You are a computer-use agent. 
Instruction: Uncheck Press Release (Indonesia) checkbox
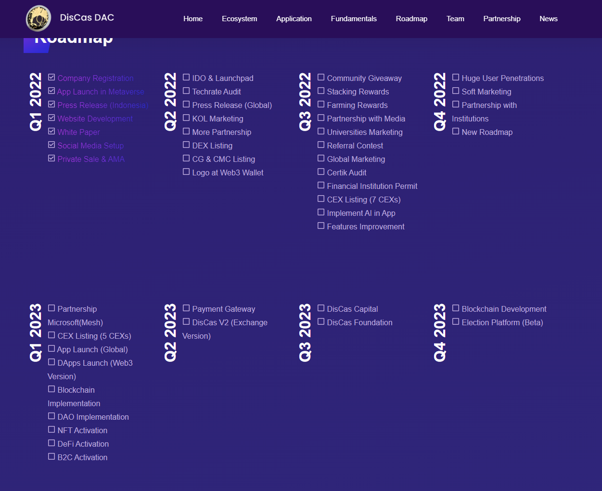click(x=51, y=104)
